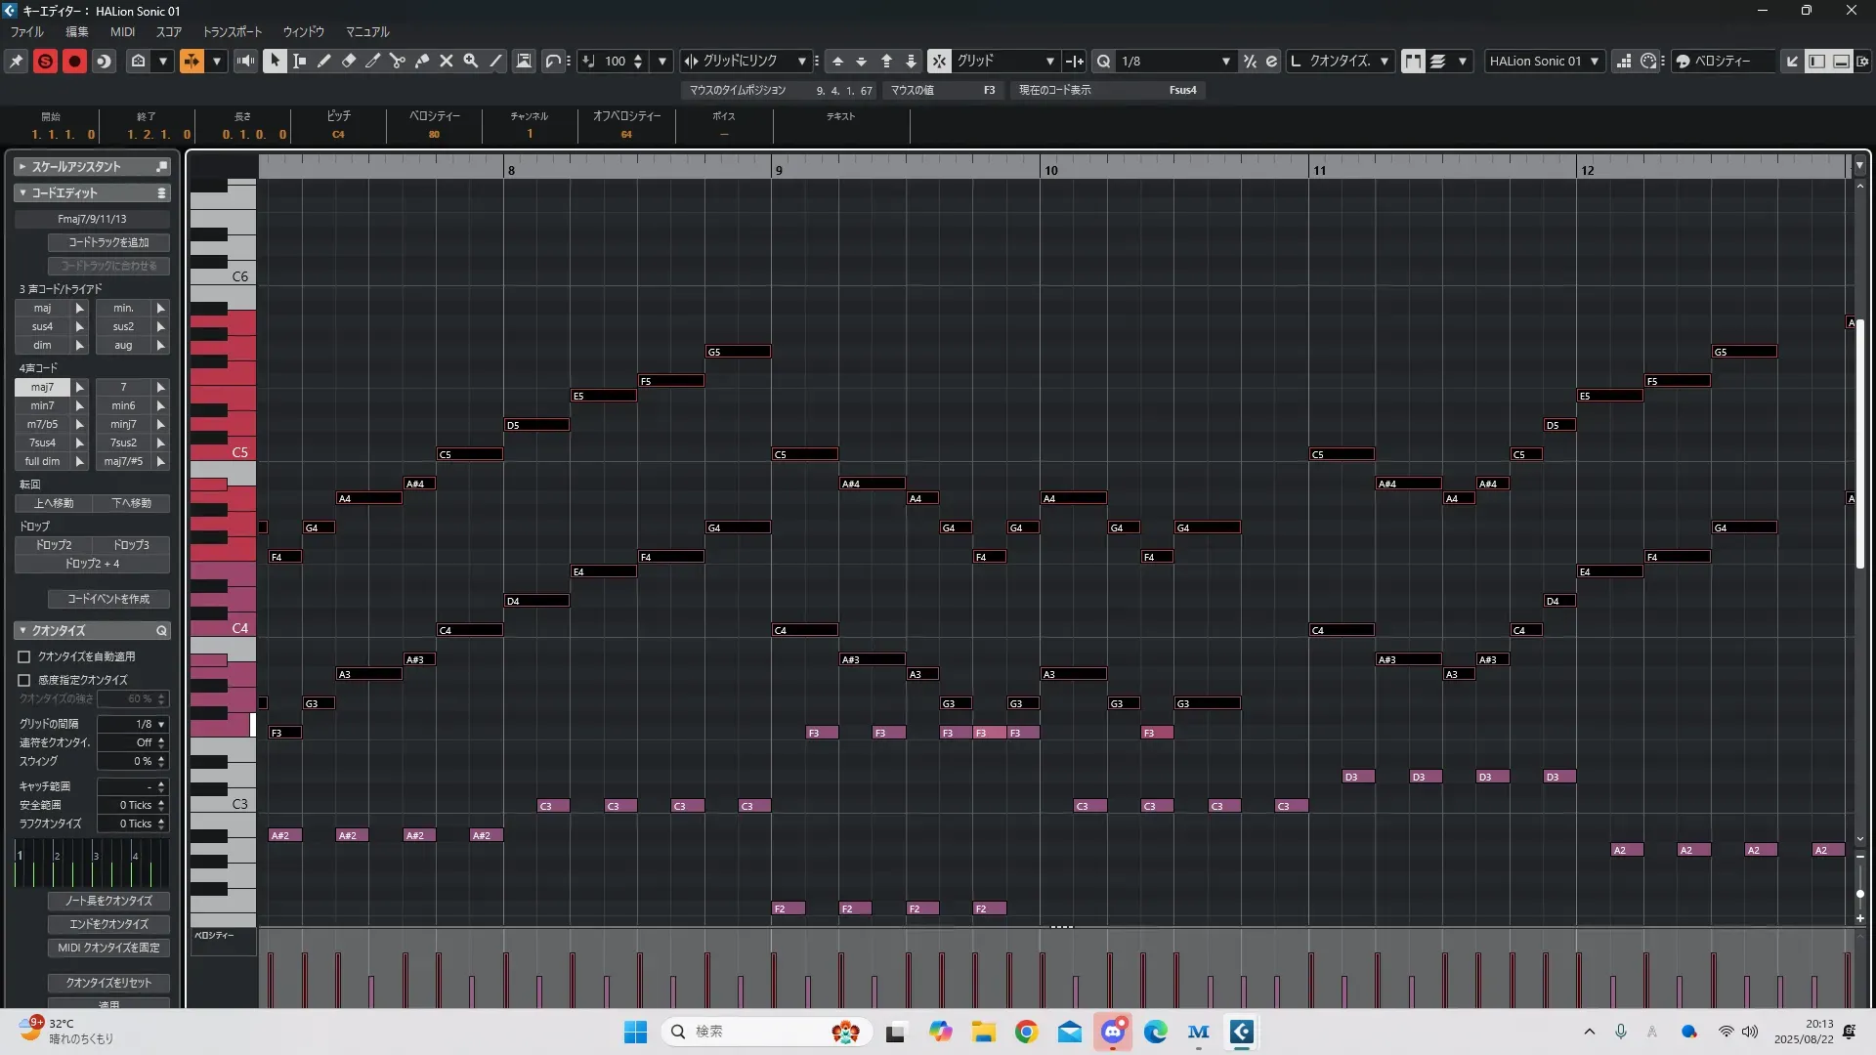Toggle the Solo editor button
Viewport: 1876px width, 1055px height.
(x=45, y=61)
